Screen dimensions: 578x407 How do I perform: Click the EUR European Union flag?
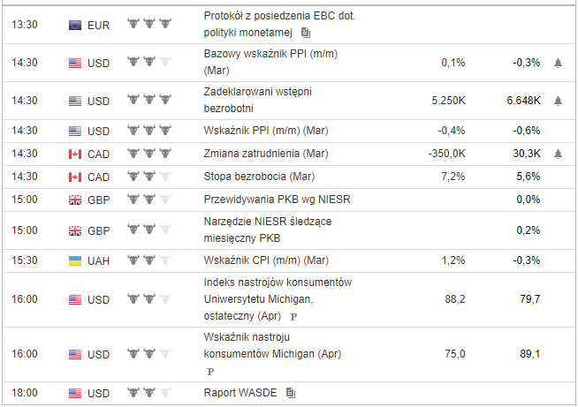coord(75,25)
